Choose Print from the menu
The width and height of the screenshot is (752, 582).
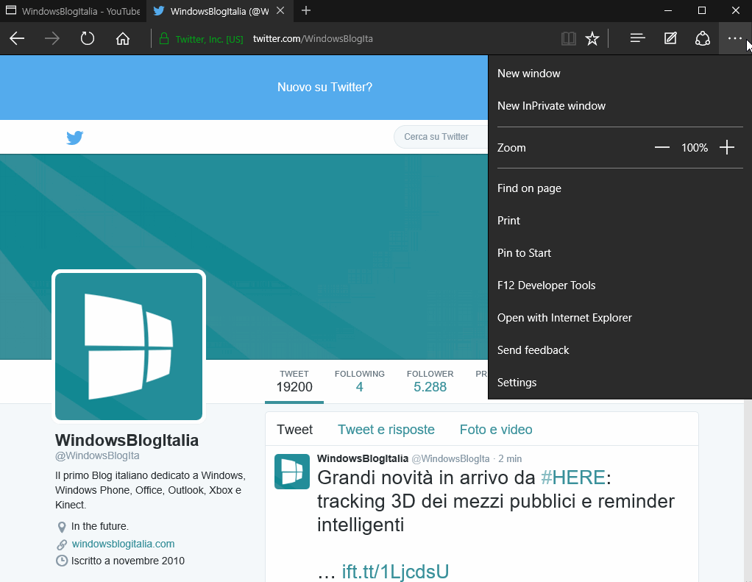[x=620, y=221]
